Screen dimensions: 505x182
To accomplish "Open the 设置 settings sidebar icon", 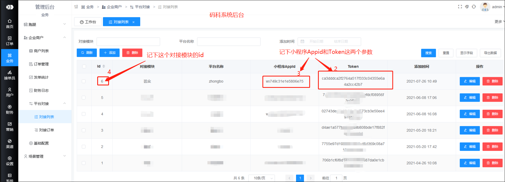I will point(10,161).
